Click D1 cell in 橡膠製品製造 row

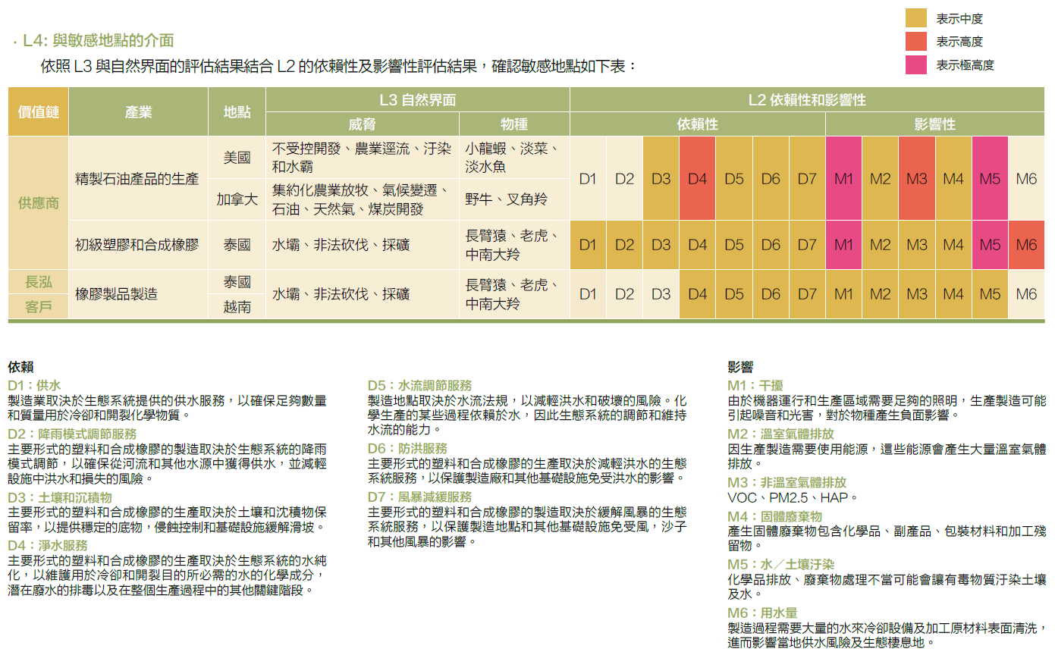(x=588, y=294)
